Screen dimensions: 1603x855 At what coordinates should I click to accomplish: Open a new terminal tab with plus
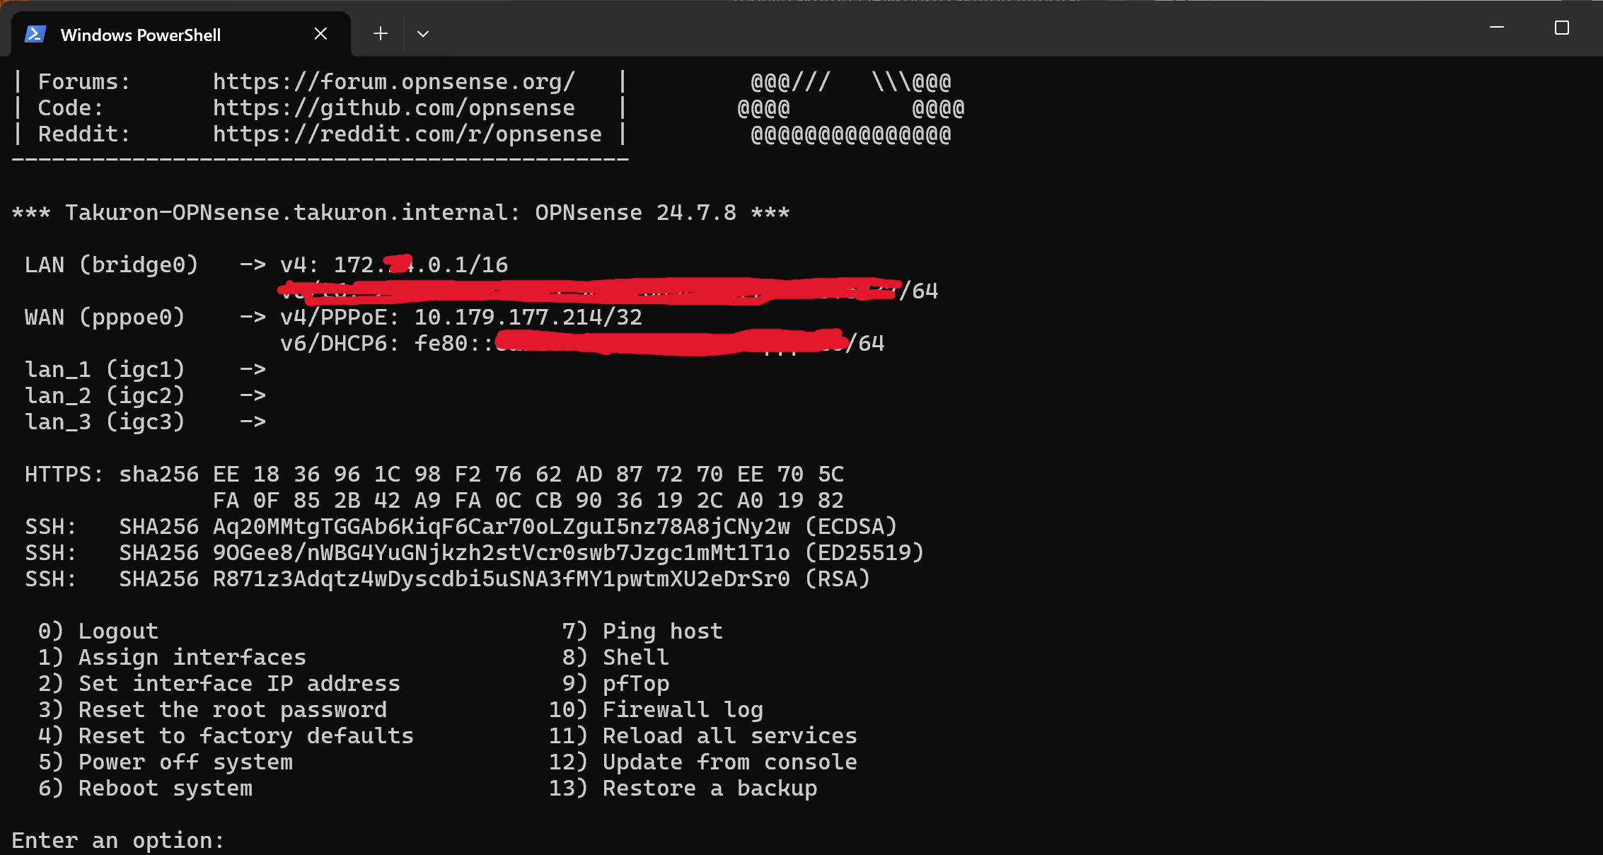[x=381, y=34]
